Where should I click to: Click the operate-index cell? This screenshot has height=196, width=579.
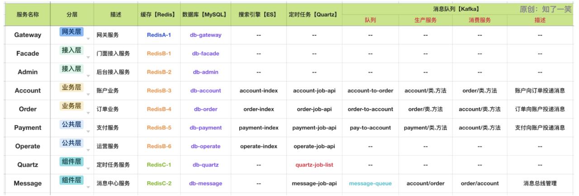coord(258,146)
